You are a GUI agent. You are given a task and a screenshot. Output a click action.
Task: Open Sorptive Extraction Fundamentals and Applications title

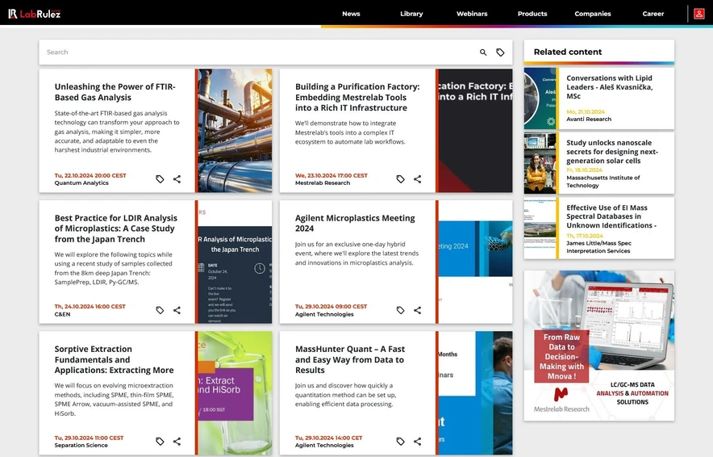[x=115, y=359]
